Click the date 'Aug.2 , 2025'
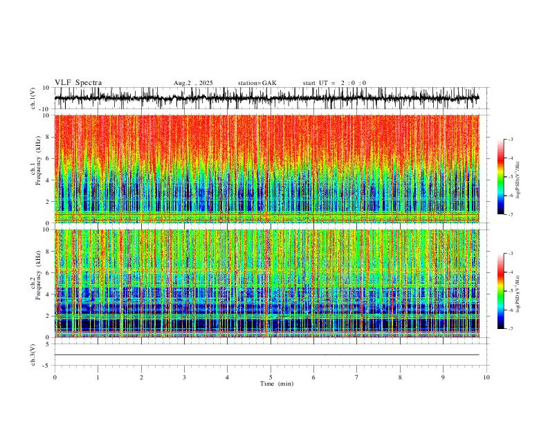 pos(193,83)
